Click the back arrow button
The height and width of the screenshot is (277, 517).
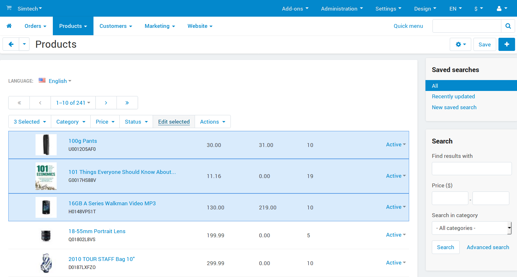(11, 44)
